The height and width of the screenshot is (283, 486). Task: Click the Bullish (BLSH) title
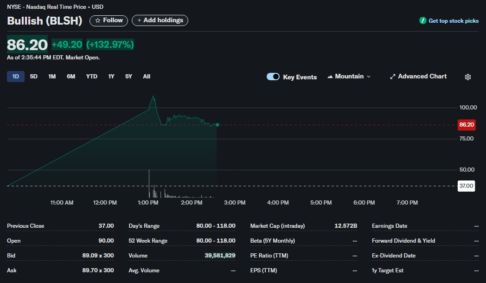[45, 21]
